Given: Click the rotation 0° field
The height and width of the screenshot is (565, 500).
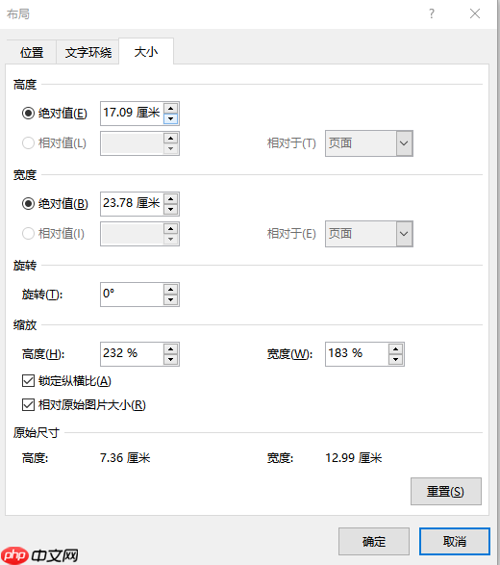Looking at the screenshot, I should pos(132,294).
